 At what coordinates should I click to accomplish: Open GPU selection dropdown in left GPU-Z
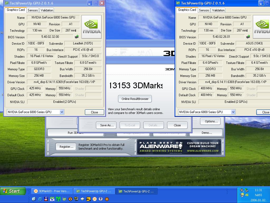coord(62,112)
